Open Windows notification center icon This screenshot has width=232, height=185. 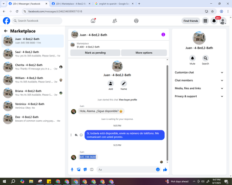226,181
